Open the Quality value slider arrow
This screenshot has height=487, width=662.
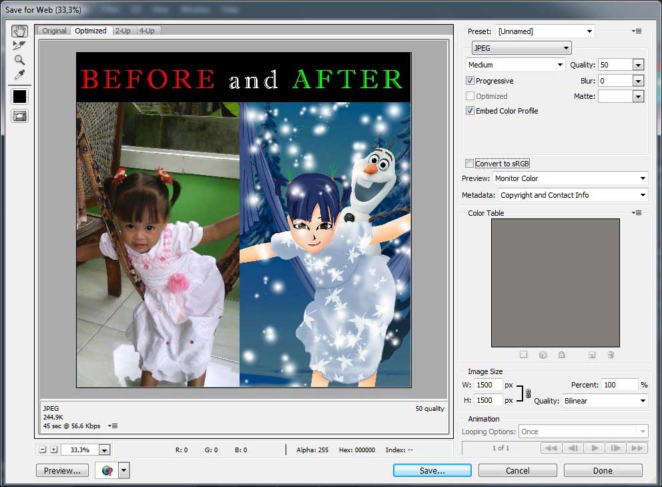638,65
